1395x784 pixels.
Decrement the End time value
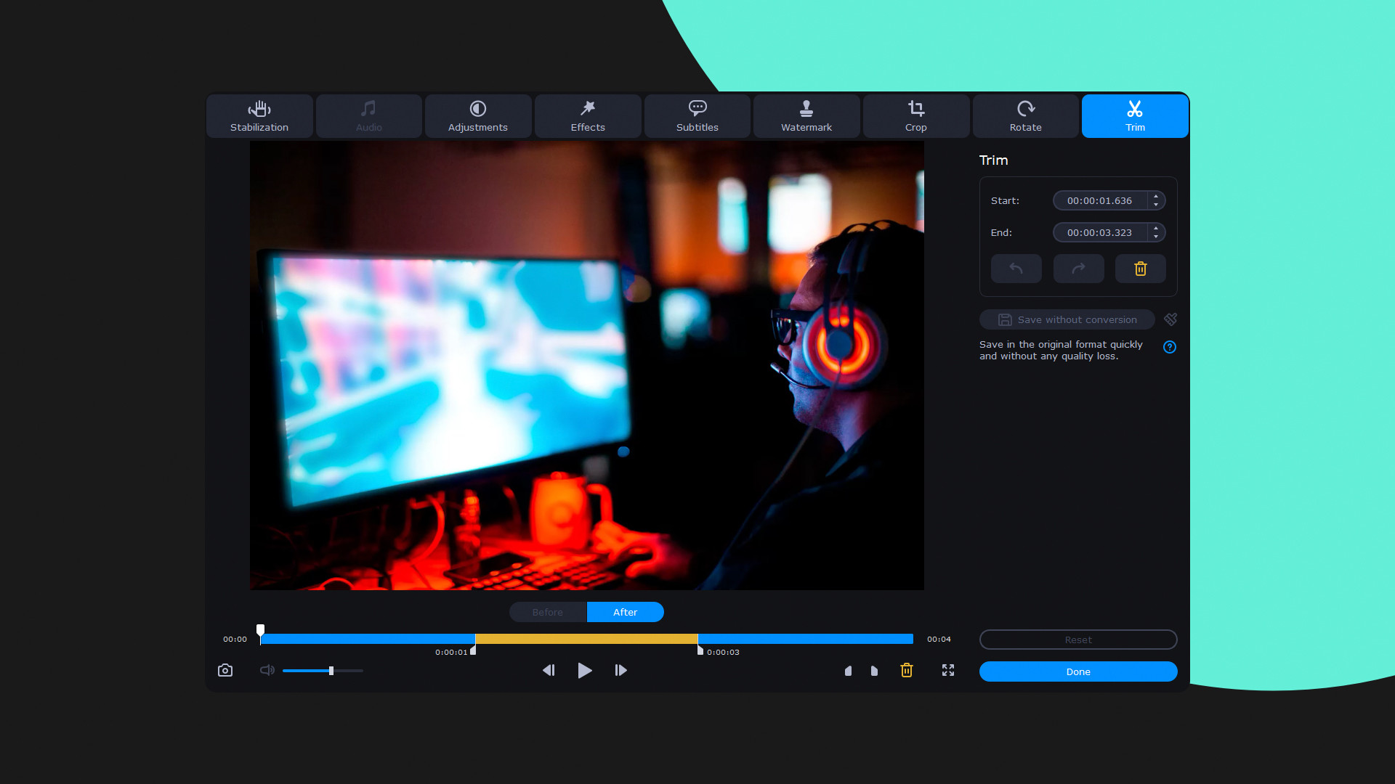[1156, 236]
